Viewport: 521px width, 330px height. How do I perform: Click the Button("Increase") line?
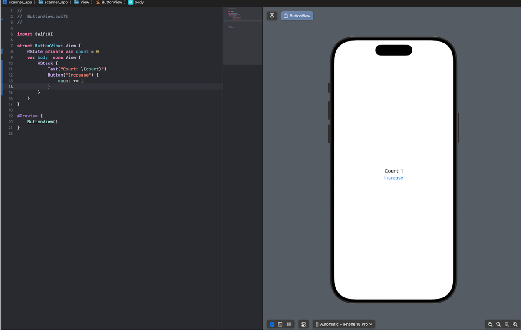pyautogui.click(x=73, y=75)
